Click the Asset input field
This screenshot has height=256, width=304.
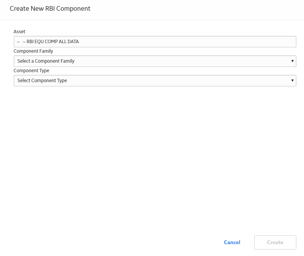pyautogui.click(x=155, y=42)
